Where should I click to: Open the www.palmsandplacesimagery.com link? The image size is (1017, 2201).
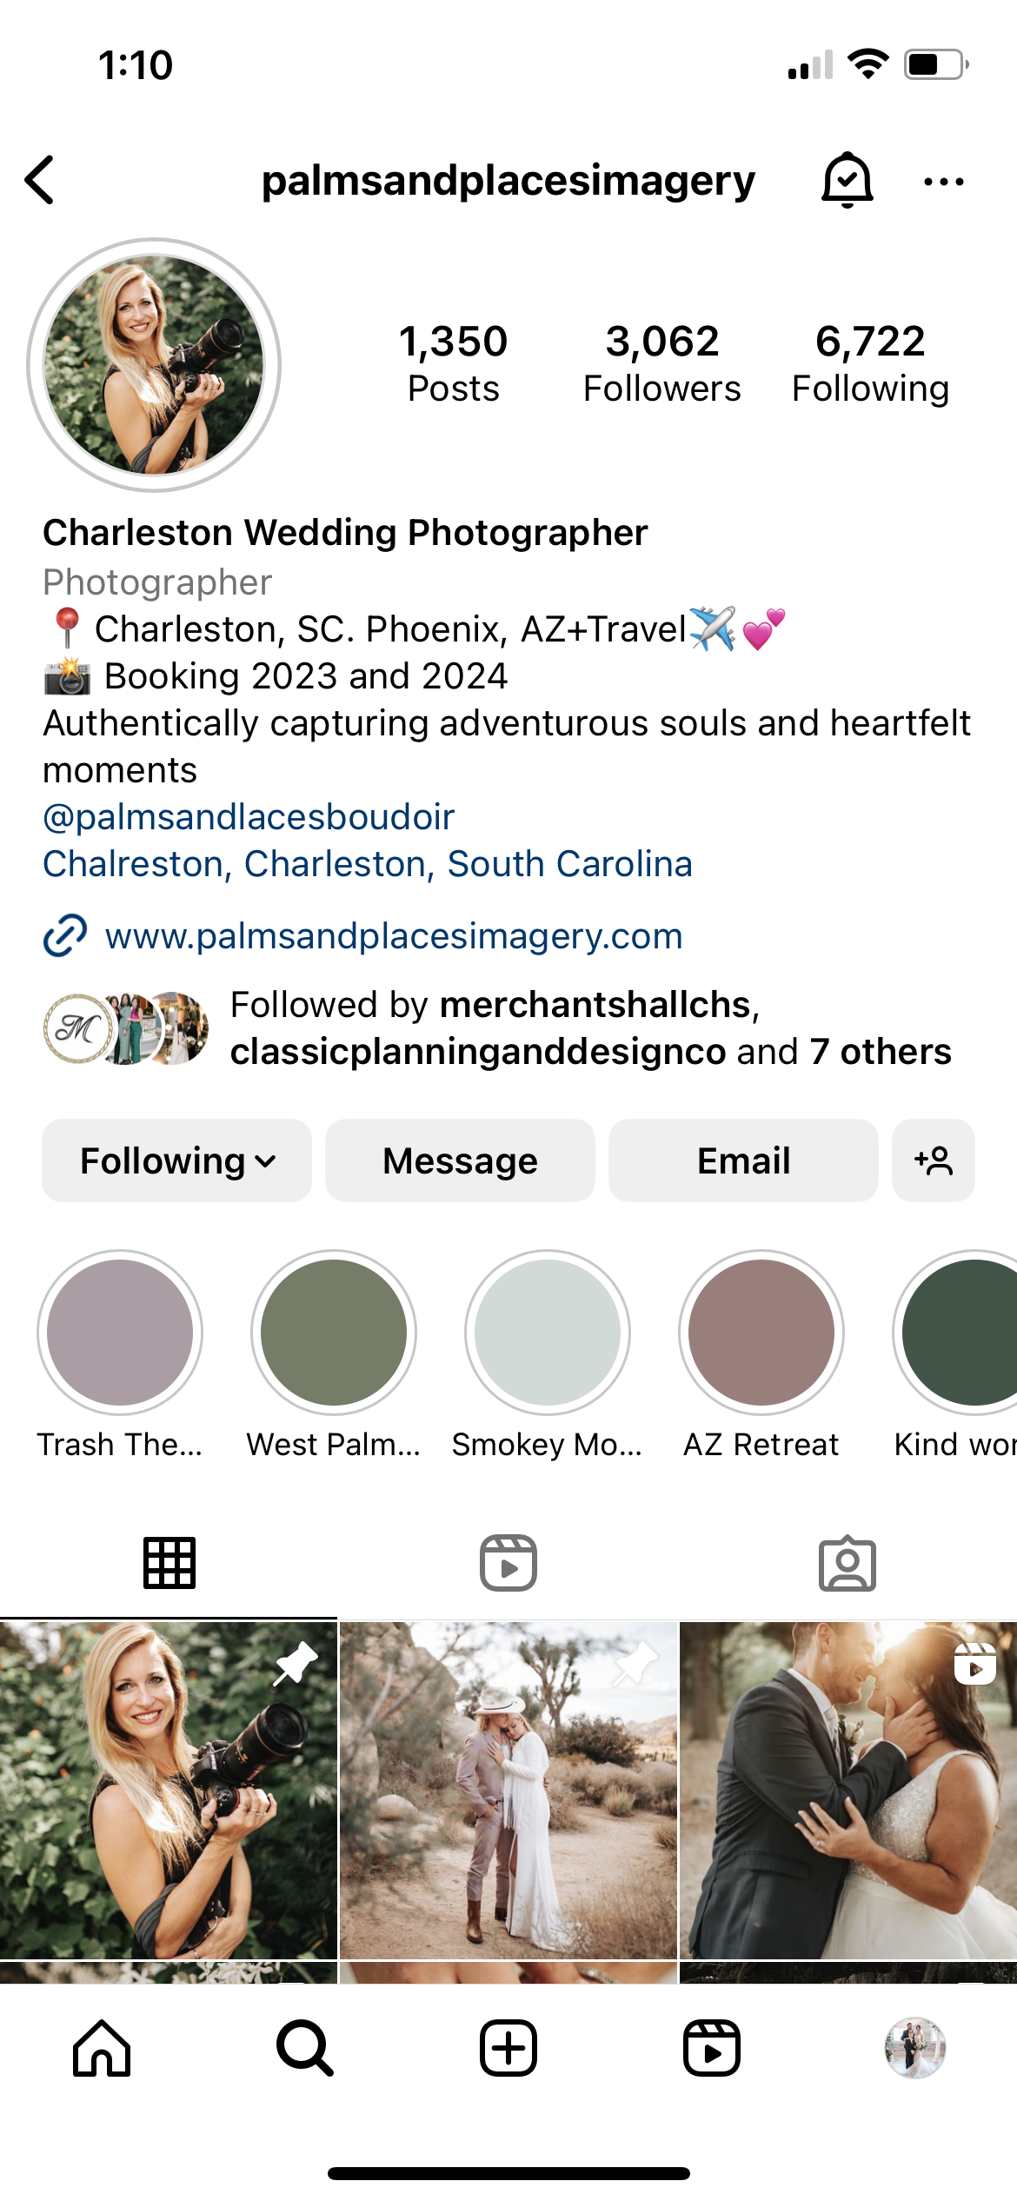[x=394, y=936]
